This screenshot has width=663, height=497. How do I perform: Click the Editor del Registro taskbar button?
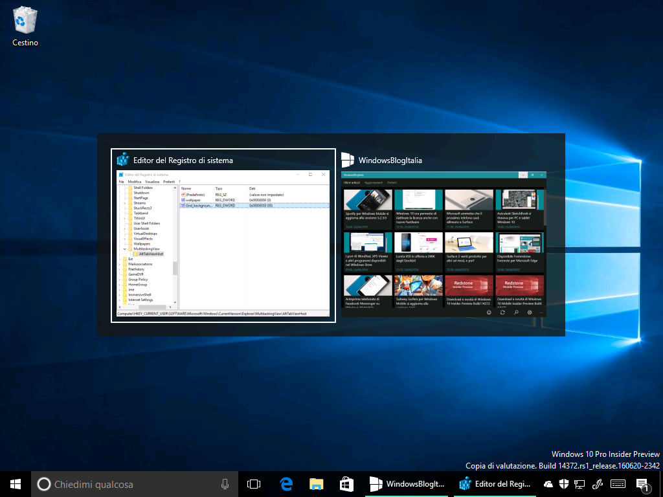[x=495, y=484]
